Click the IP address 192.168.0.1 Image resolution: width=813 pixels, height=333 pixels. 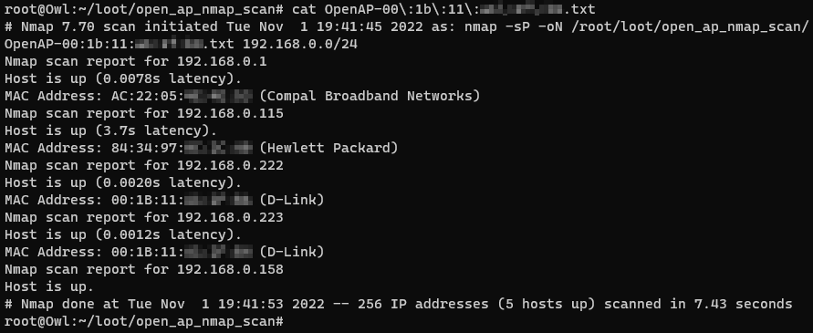[x=222, y=61]
